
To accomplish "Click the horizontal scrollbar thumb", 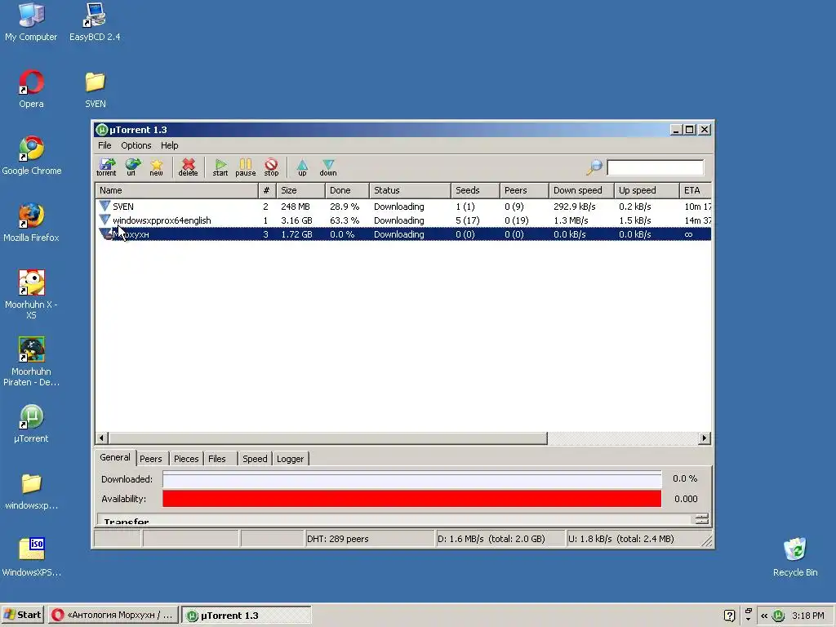I will pyautogui.click(x=328, y=438).
